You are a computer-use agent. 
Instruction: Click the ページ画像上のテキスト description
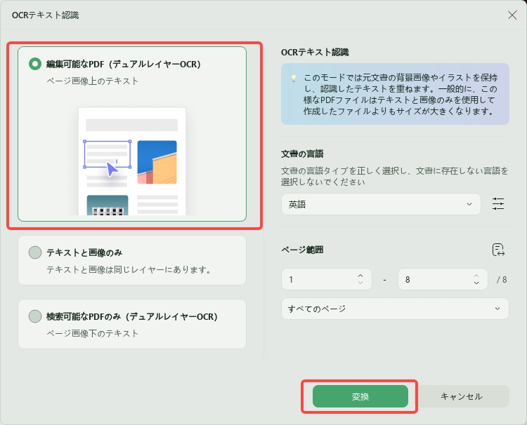click(x=93, y=81)
